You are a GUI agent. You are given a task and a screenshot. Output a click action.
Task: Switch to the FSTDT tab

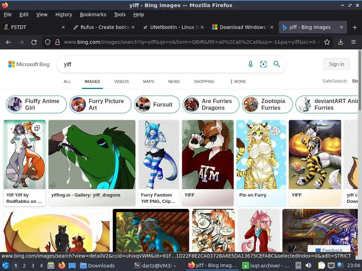tap(35, 27)
